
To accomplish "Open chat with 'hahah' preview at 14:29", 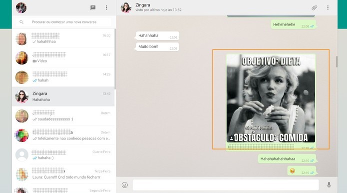I will [63, 77].
